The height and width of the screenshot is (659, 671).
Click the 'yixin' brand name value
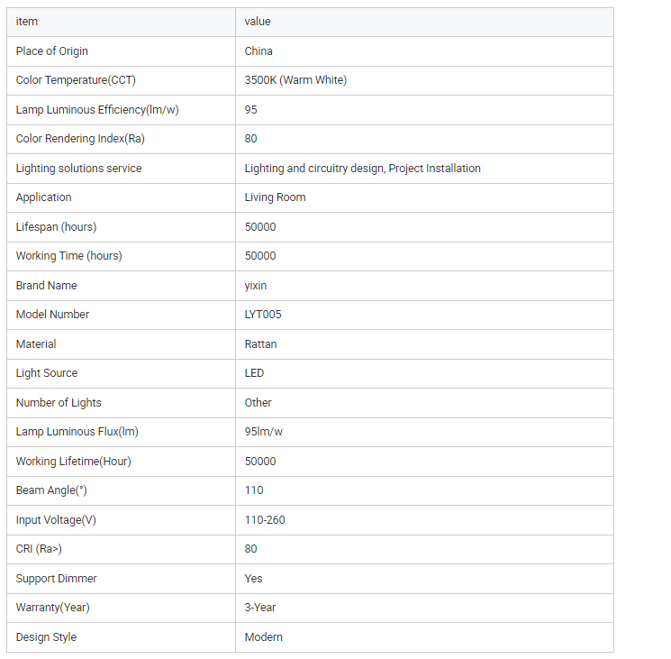click(x=256, y=286)
